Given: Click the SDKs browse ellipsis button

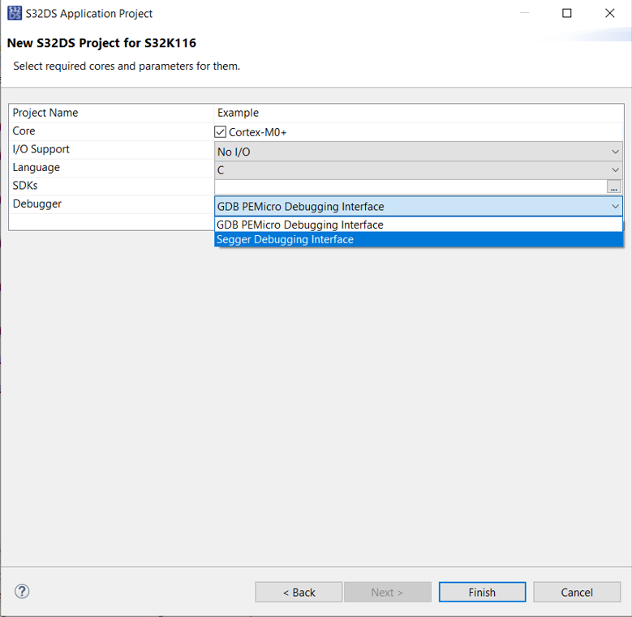Looking at the screenshot, I should [x=614, y=186].
